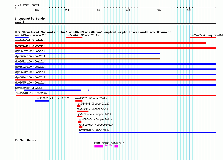Click the dgv3689n100 blue gain bar
The width and height of the screenshot is (223, 160).
87,53
